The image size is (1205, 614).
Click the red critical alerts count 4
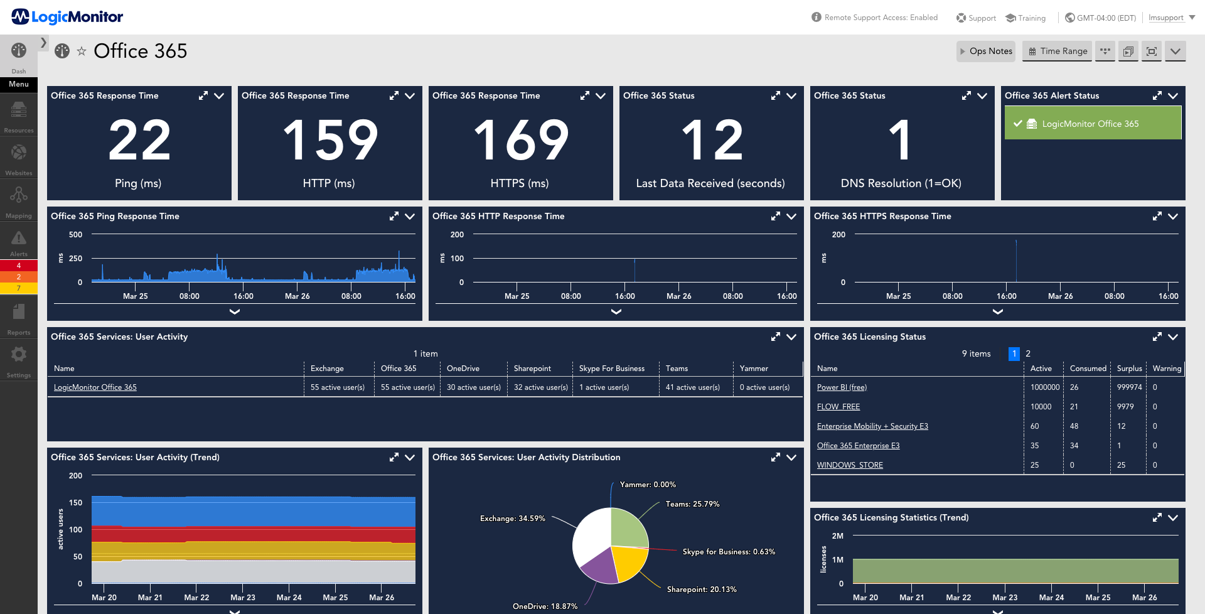point(19,266)
